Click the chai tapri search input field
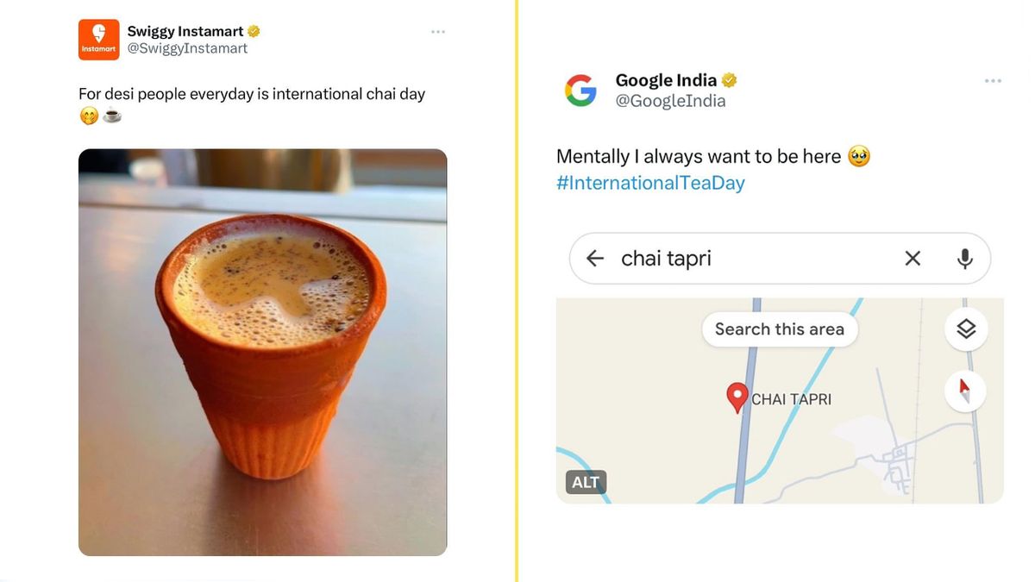This screenshot has height=582, width=1035. [x=759, y=258]
